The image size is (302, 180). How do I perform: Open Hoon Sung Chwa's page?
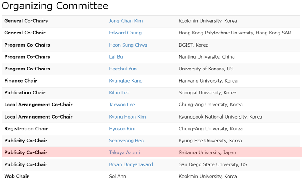click(128, 45)
